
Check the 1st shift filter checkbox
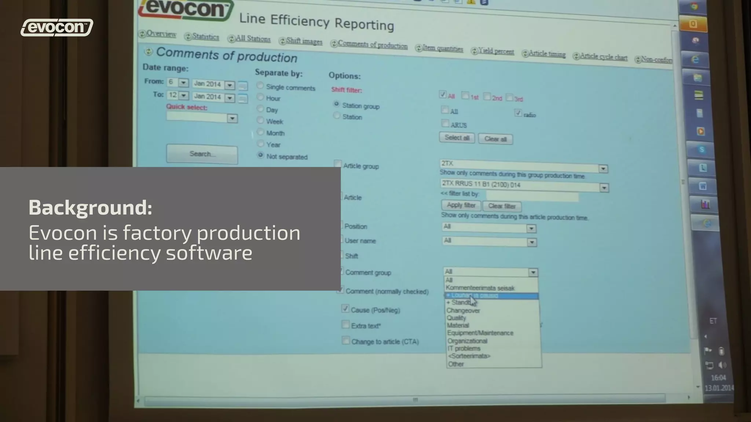tap(465, 96)
